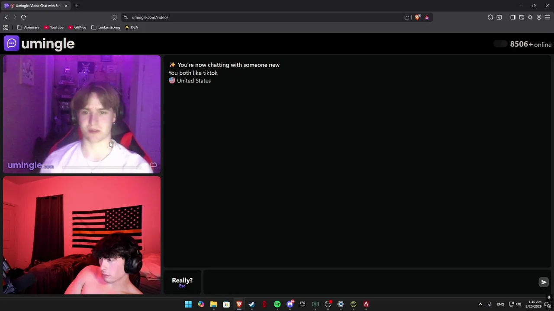Open the Brave Rewards triangle icon
Screen dimensions: 554x311
[427, 17]
